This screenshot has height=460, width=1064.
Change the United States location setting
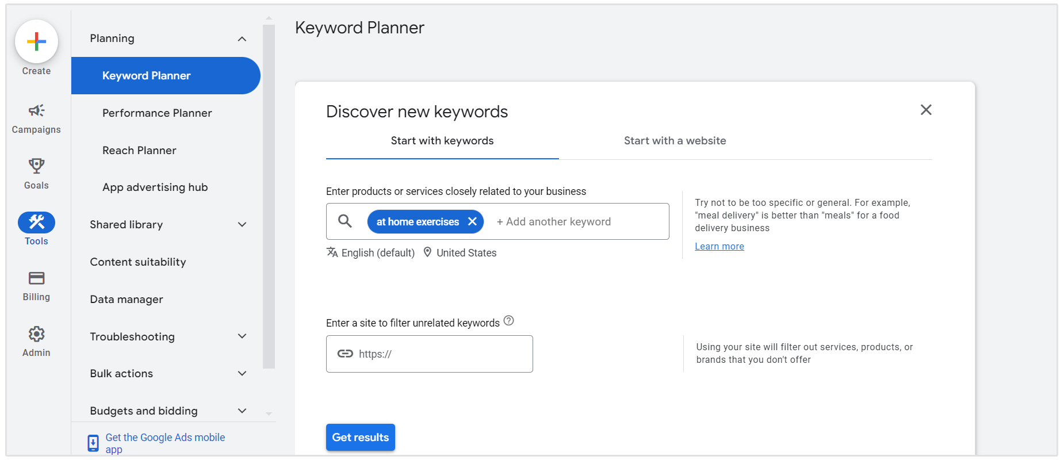point(466,253)
